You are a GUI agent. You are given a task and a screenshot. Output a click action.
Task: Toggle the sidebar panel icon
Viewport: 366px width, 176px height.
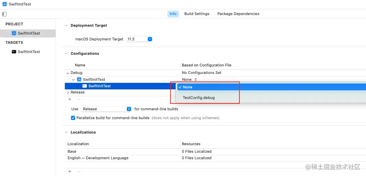click(4, 14)
